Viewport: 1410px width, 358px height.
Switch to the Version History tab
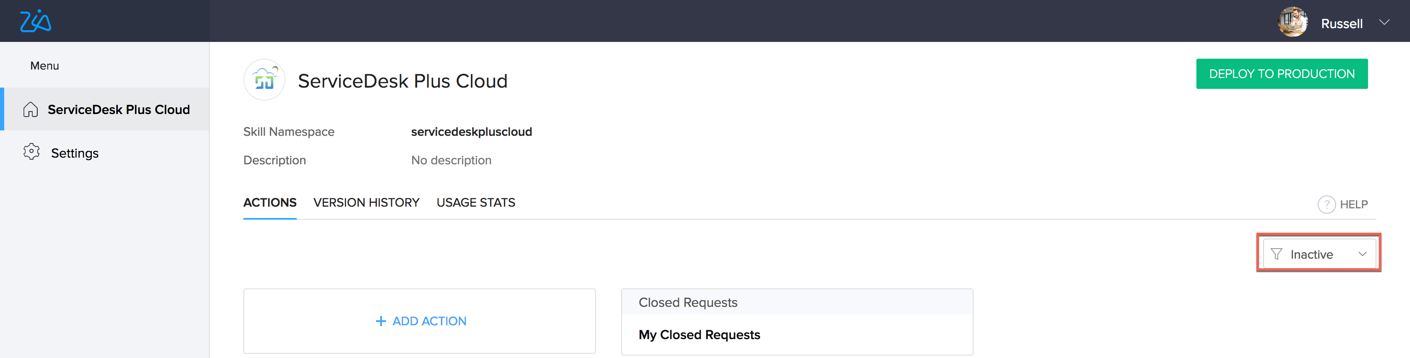pyautogui.click(x=366, y=203)
